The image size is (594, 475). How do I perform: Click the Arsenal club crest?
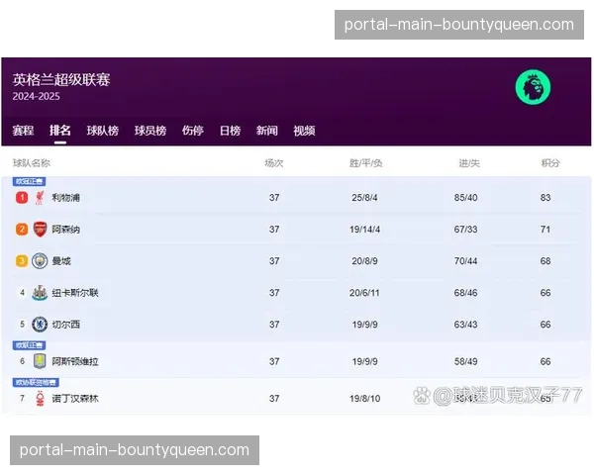tap(40, 230)
